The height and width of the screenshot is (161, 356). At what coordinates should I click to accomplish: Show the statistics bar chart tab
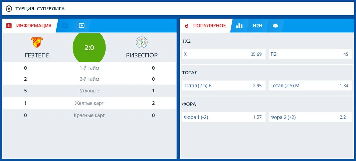point(239,25)
